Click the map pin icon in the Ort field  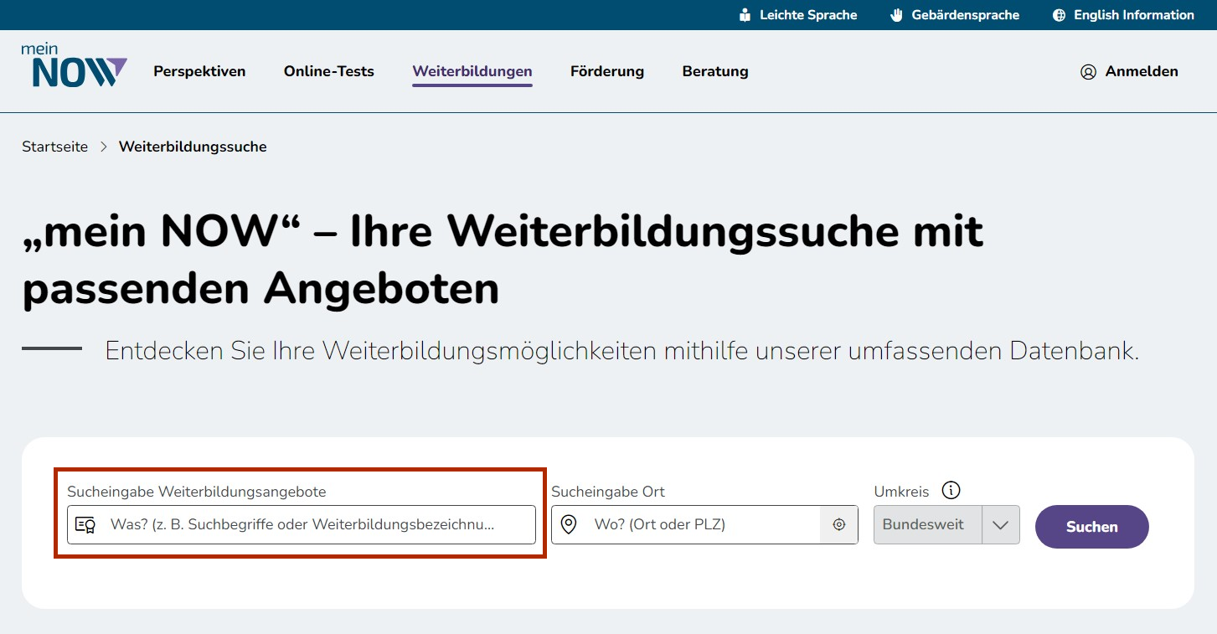(569, 525)
